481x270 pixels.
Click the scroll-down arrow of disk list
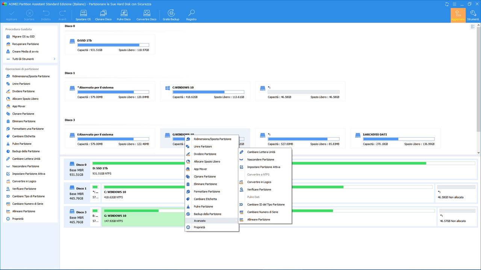click(478, 153)
